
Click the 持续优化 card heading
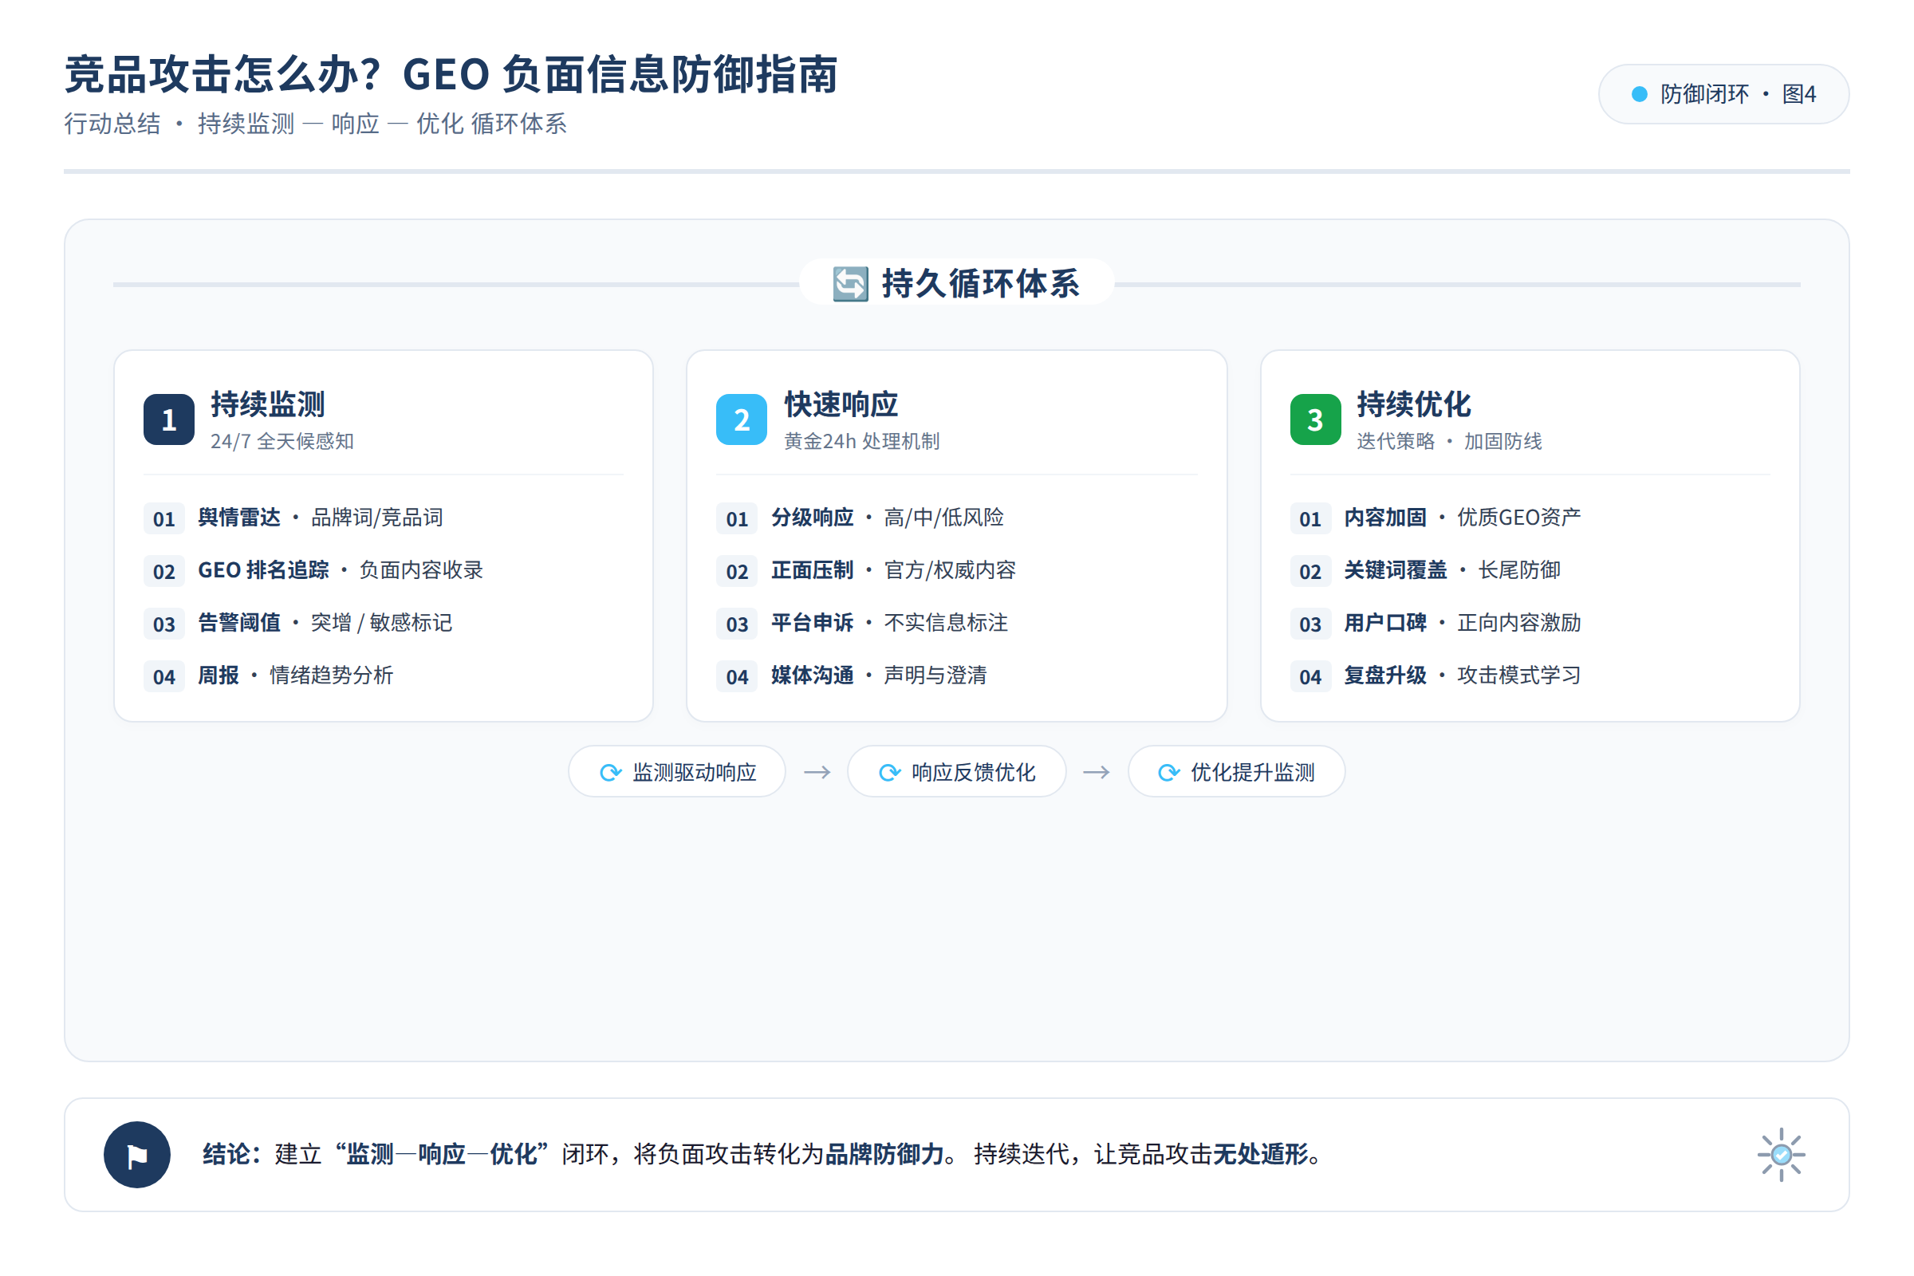tap(1413, 404)
